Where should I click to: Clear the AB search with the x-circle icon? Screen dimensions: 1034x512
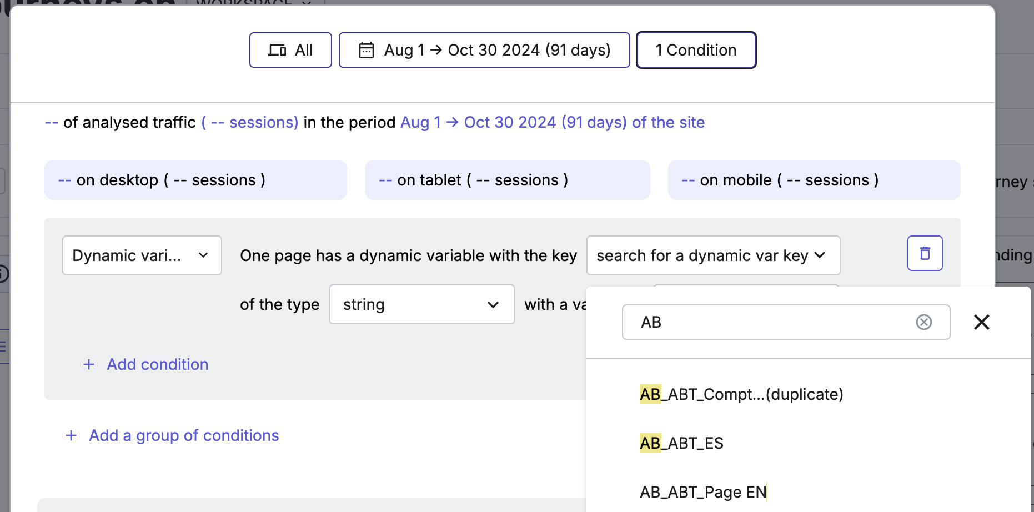(923, 322)
